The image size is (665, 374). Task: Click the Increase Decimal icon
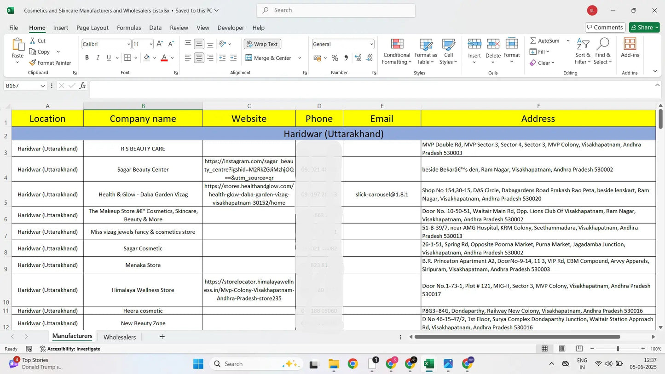point(358,58)
